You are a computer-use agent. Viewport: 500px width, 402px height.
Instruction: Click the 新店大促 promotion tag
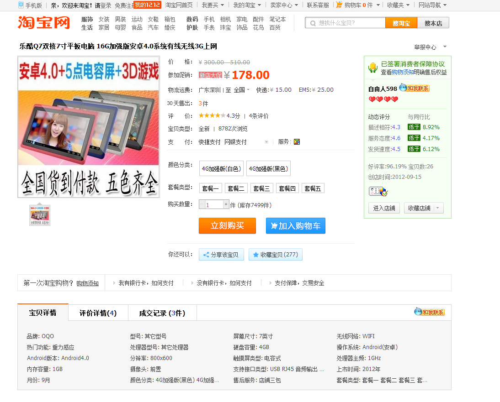coord(210,75)
